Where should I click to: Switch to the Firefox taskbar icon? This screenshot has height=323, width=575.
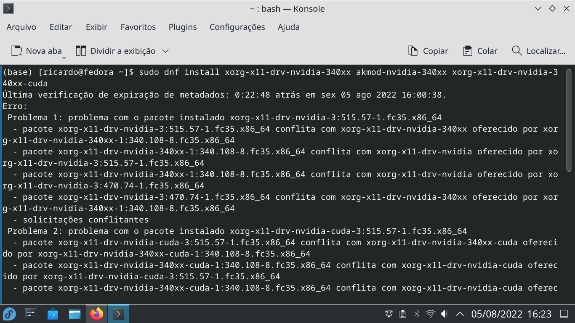[x=96, y=314]
